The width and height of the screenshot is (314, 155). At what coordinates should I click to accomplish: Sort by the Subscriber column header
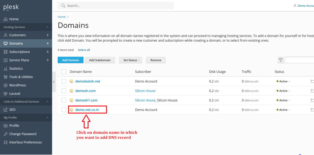click(143, 72)
